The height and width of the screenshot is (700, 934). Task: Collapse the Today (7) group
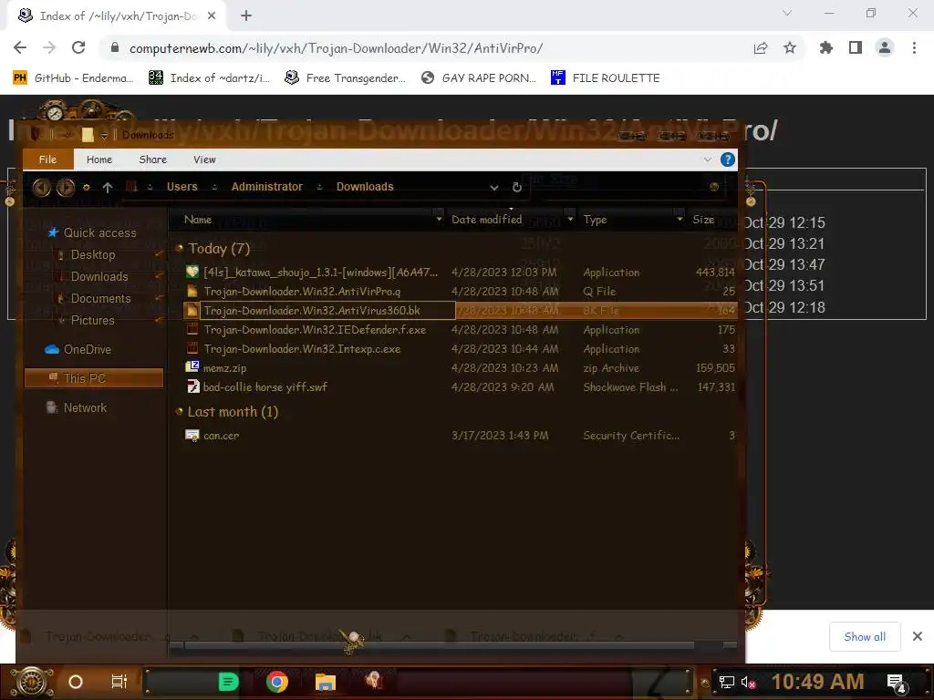pos(180,248)
